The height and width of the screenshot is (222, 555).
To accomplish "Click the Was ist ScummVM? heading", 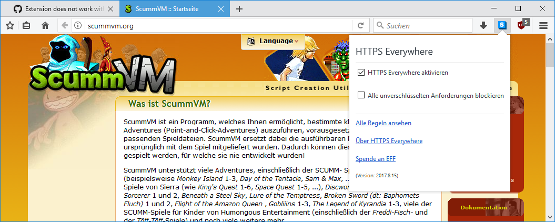I will click(x=169, y=104).
